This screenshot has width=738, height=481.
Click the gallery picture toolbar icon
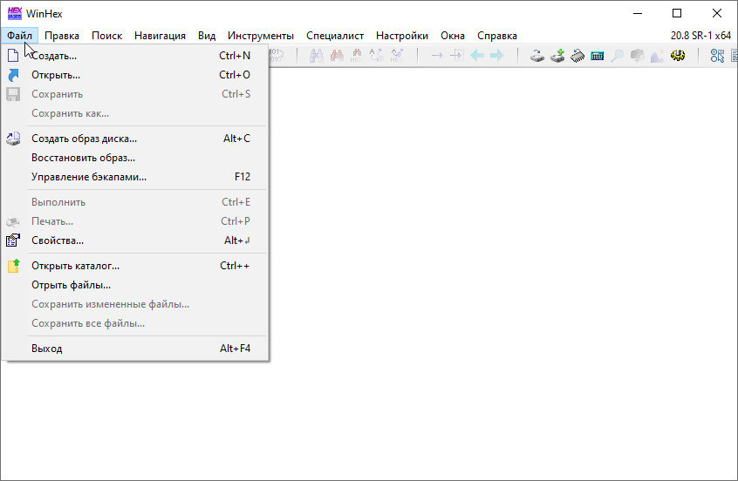click(657, 56)
